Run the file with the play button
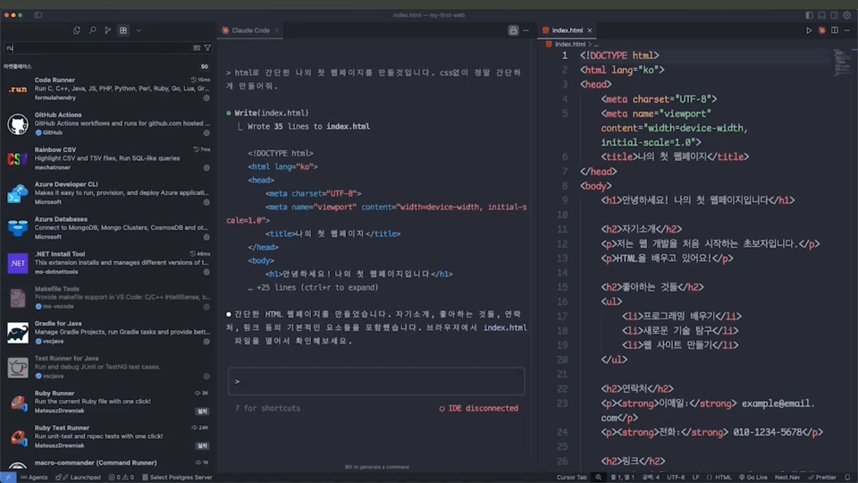This screenshot has width=858, height=483. (809, 30)
